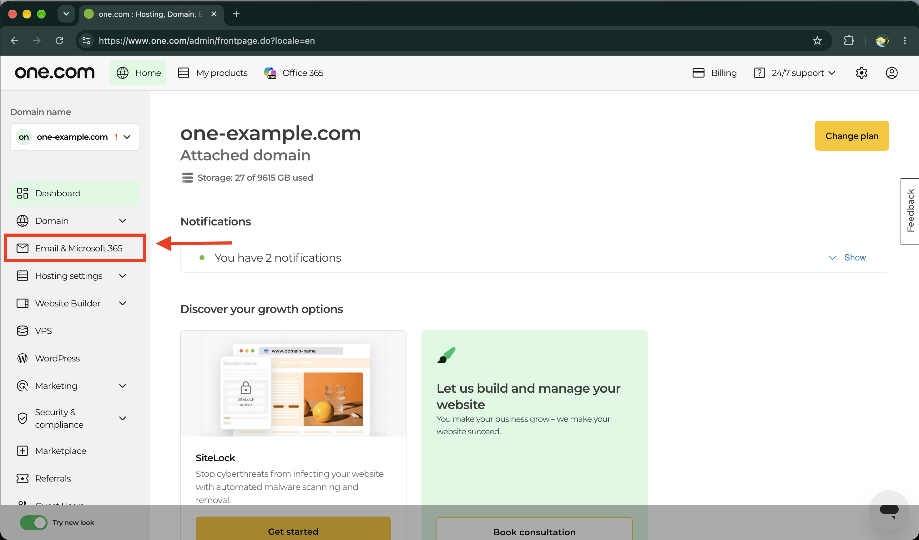
Task: Open browser extensions puzzle icon
Action: click(849, 41)
